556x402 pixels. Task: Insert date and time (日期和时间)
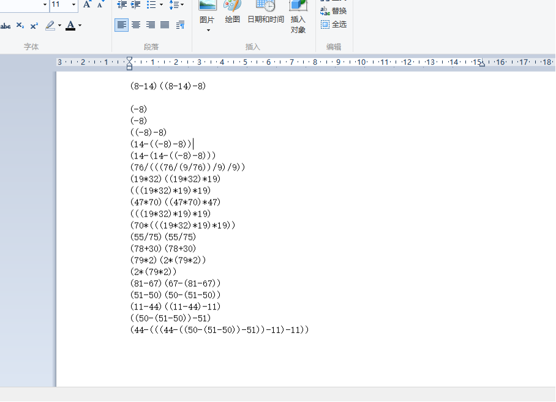(266, 13)
